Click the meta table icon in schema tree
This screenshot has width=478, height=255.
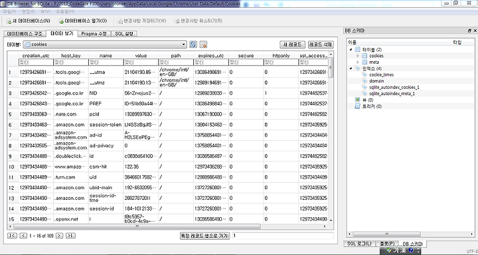coord(364,62)
